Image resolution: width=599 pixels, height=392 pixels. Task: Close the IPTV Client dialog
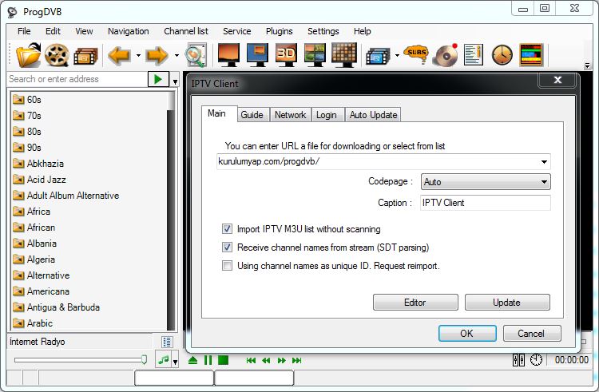(557, 79)
